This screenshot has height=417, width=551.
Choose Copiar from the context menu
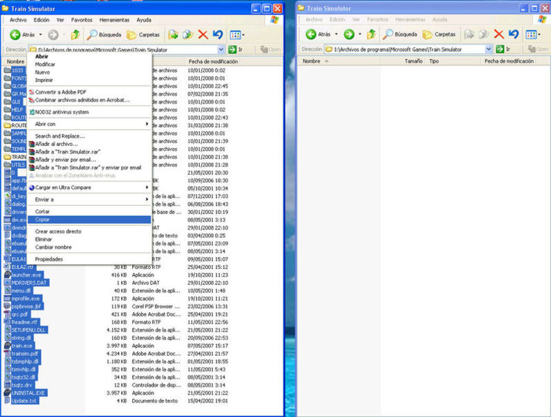42,219
